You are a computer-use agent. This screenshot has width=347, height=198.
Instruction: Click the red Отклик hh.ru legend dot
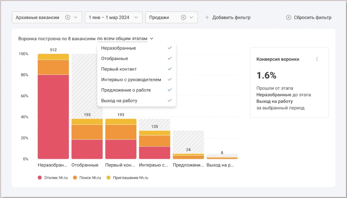click(x=40, y=178)
